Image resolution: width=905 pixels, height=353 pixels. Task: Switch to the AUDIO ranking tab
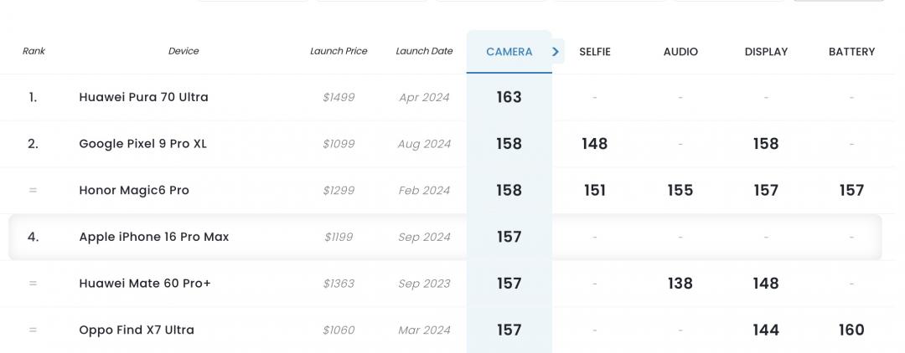(680, 52)
